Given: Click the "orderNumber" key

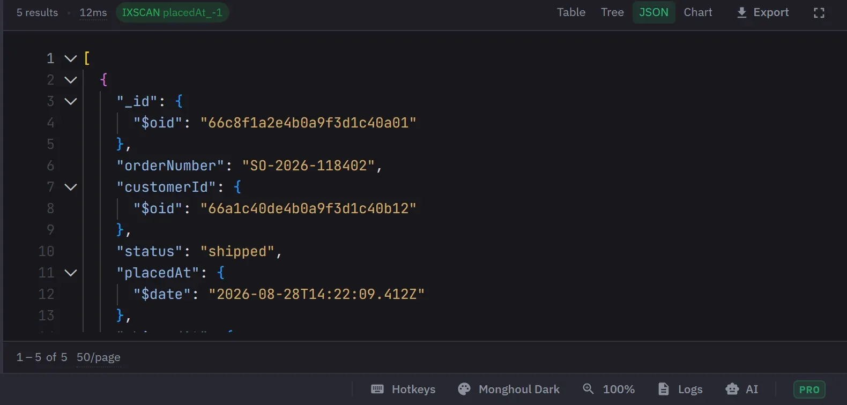Looking at the screenshot, I should 170,166.
